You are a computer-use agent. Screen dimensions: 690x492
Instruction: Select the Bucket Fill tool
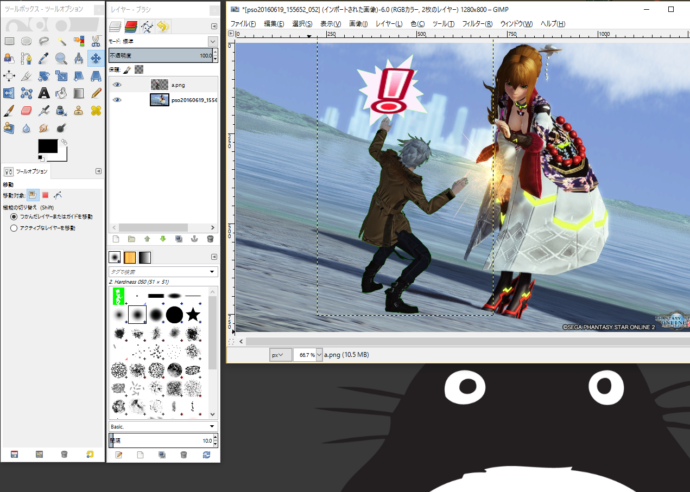(61, 93)
